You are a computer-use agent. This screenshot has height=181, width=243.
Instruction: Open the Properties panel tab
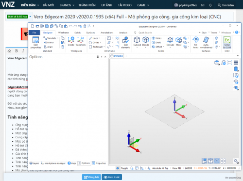click(x=99, y=163)
